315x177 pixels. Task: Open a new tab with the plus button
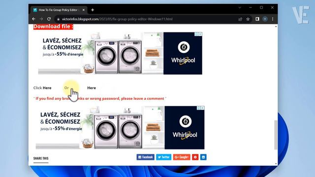pos(93,10)
